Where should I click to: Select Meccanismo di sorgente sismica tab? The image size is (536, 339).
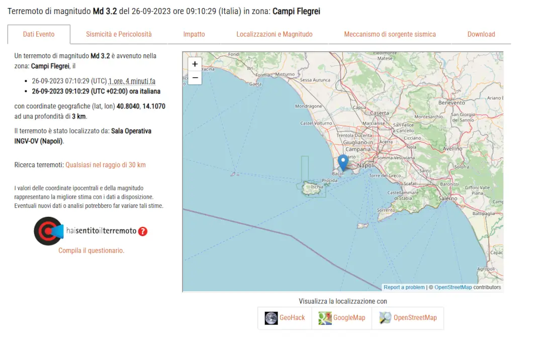click(390, 34)
